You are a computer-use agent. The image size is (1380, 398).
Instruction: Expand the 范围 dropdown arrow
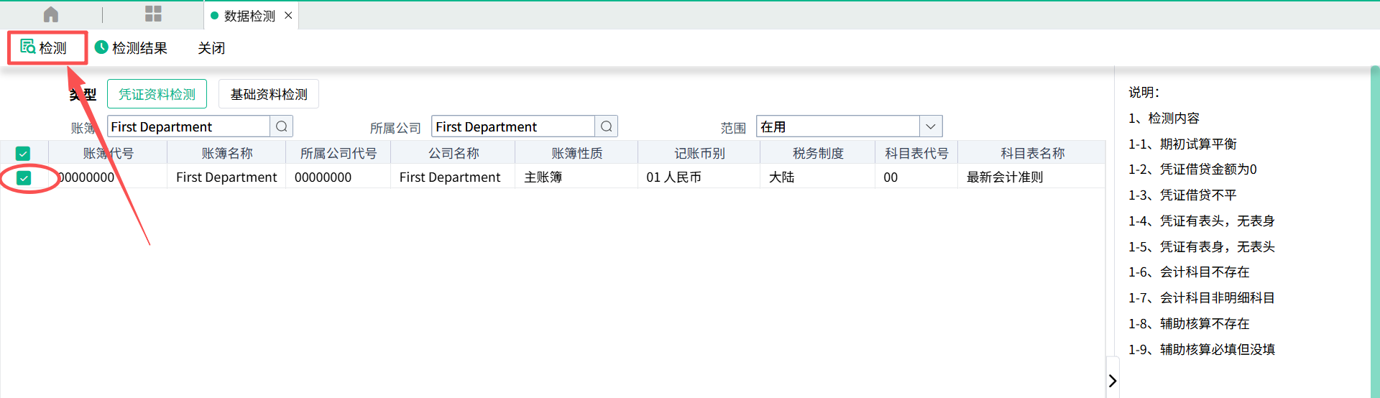point(931,126)
